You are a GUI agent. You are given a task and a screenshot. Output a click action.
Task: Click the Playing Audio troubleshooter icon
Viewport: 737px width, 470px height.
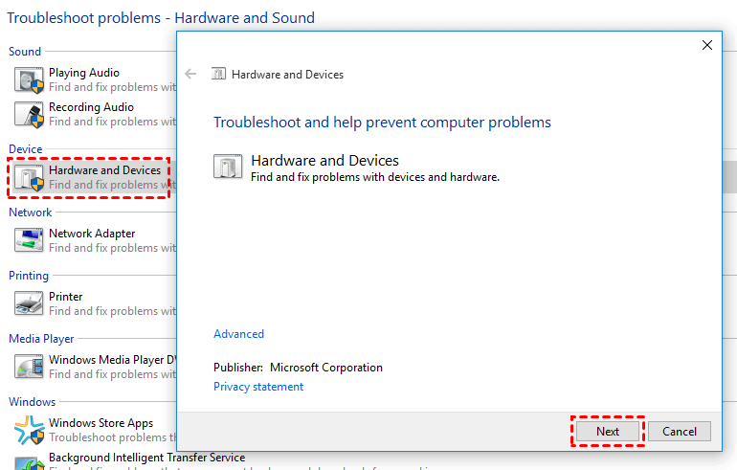tap(30, 79)
